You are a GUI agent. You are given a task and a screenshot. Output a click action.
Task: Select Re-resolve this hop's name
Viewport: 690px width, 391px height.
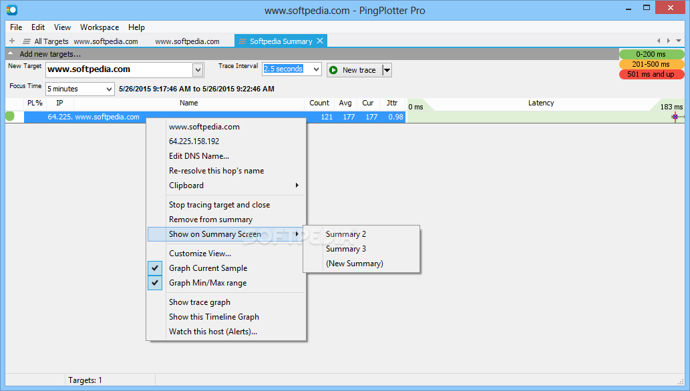(x=216, y=171)
